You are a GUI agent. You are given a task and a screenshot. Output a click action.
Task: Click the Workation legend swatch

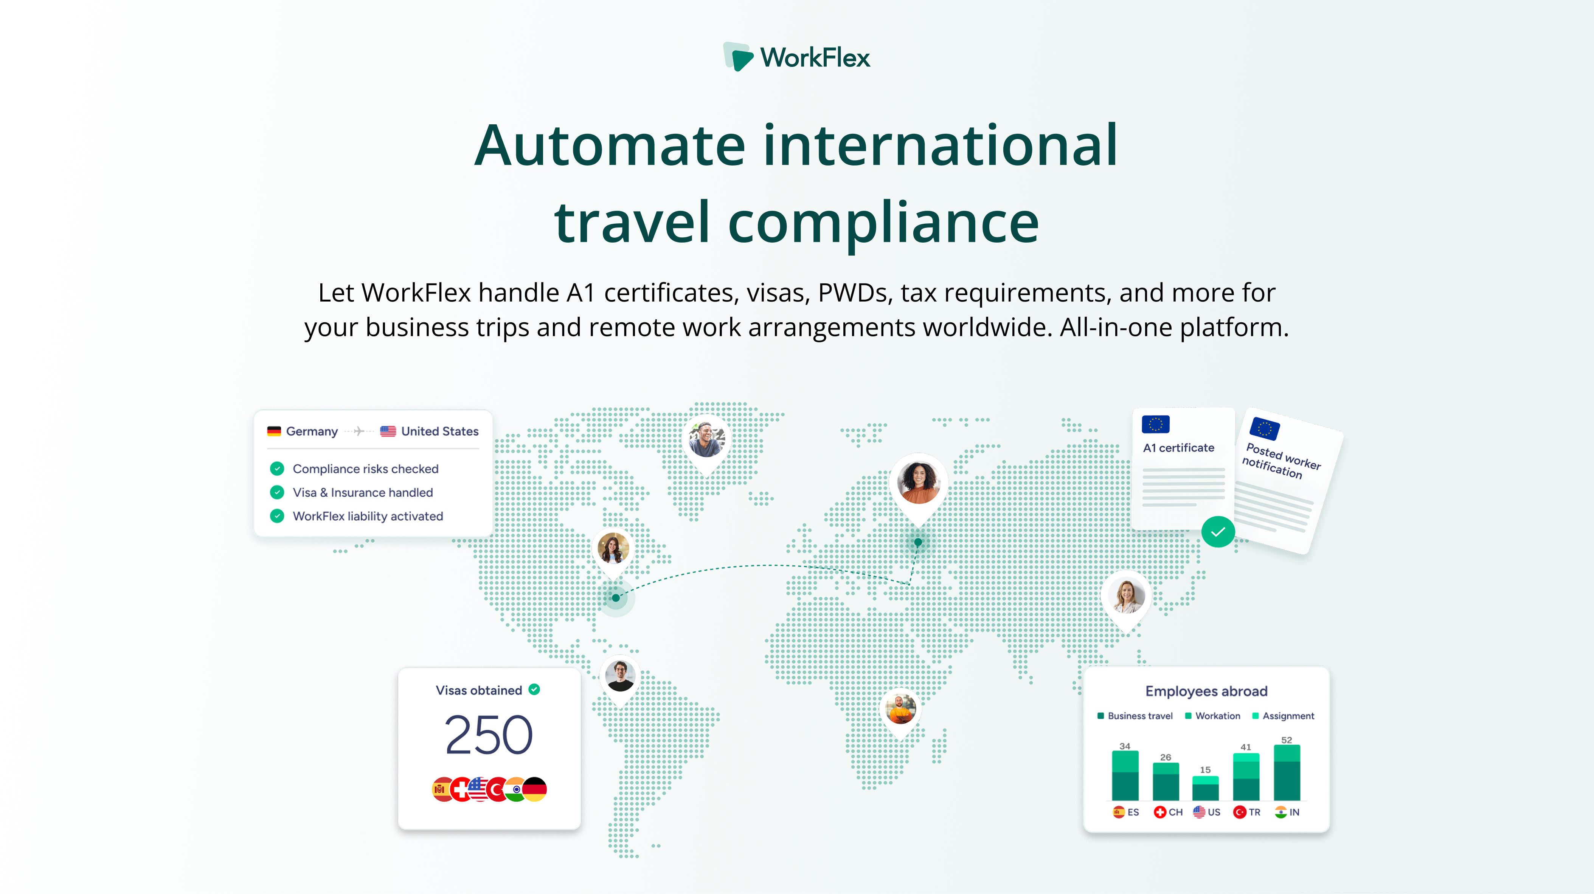pyautogui.click(x=1188, y=716)
